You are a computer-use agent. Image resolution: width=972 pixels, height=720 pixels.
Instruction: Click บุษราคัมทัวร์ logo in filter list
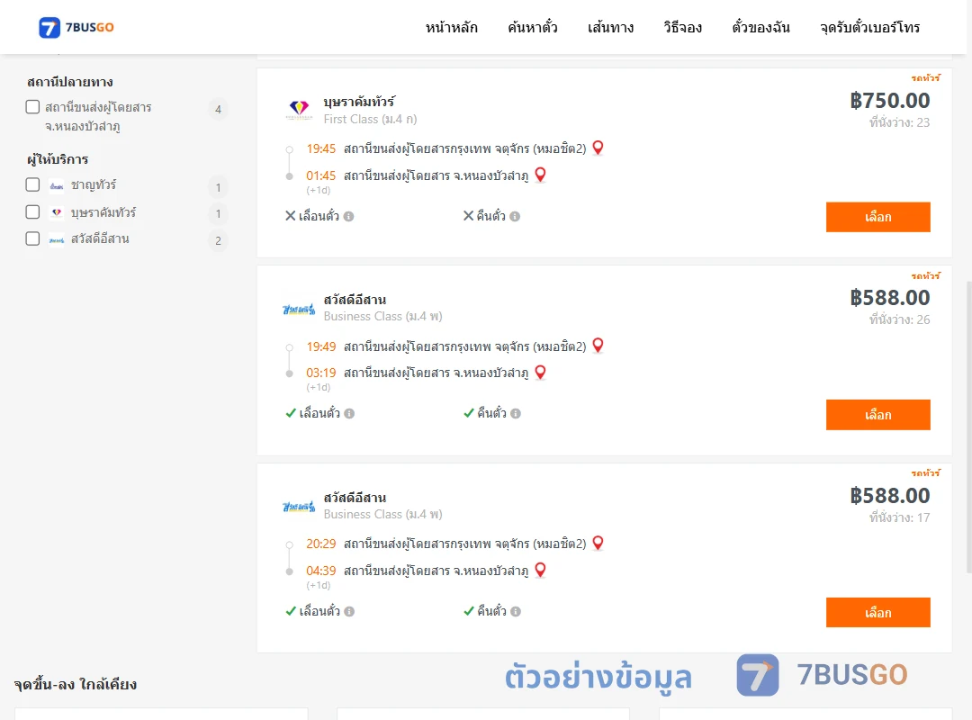[57, 212]
